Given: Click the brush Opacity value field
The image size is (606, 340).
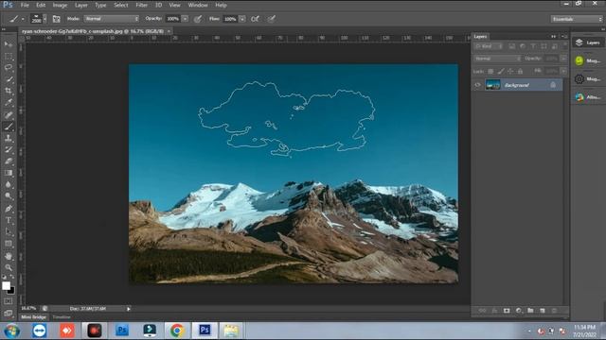Looking at the screenshot, I should [173, 19].
